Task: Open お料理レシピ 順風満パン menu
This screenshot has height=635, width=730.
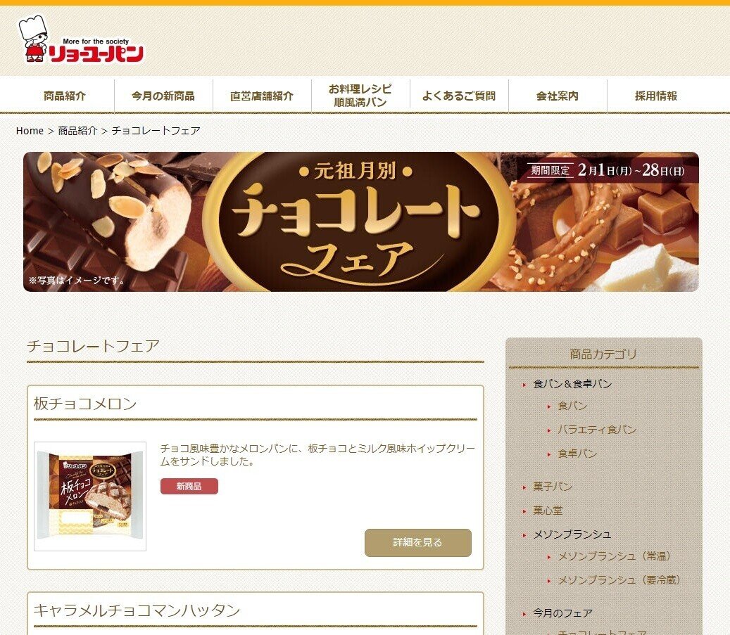Action: 360,96
